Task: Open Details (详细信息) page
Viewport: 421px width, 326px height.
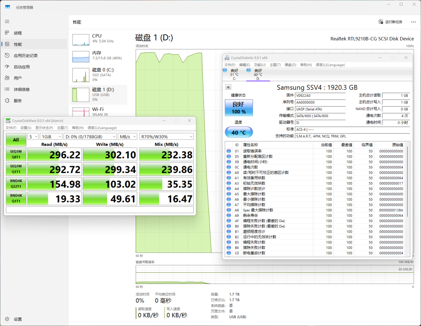Action: tap(34, 89)
